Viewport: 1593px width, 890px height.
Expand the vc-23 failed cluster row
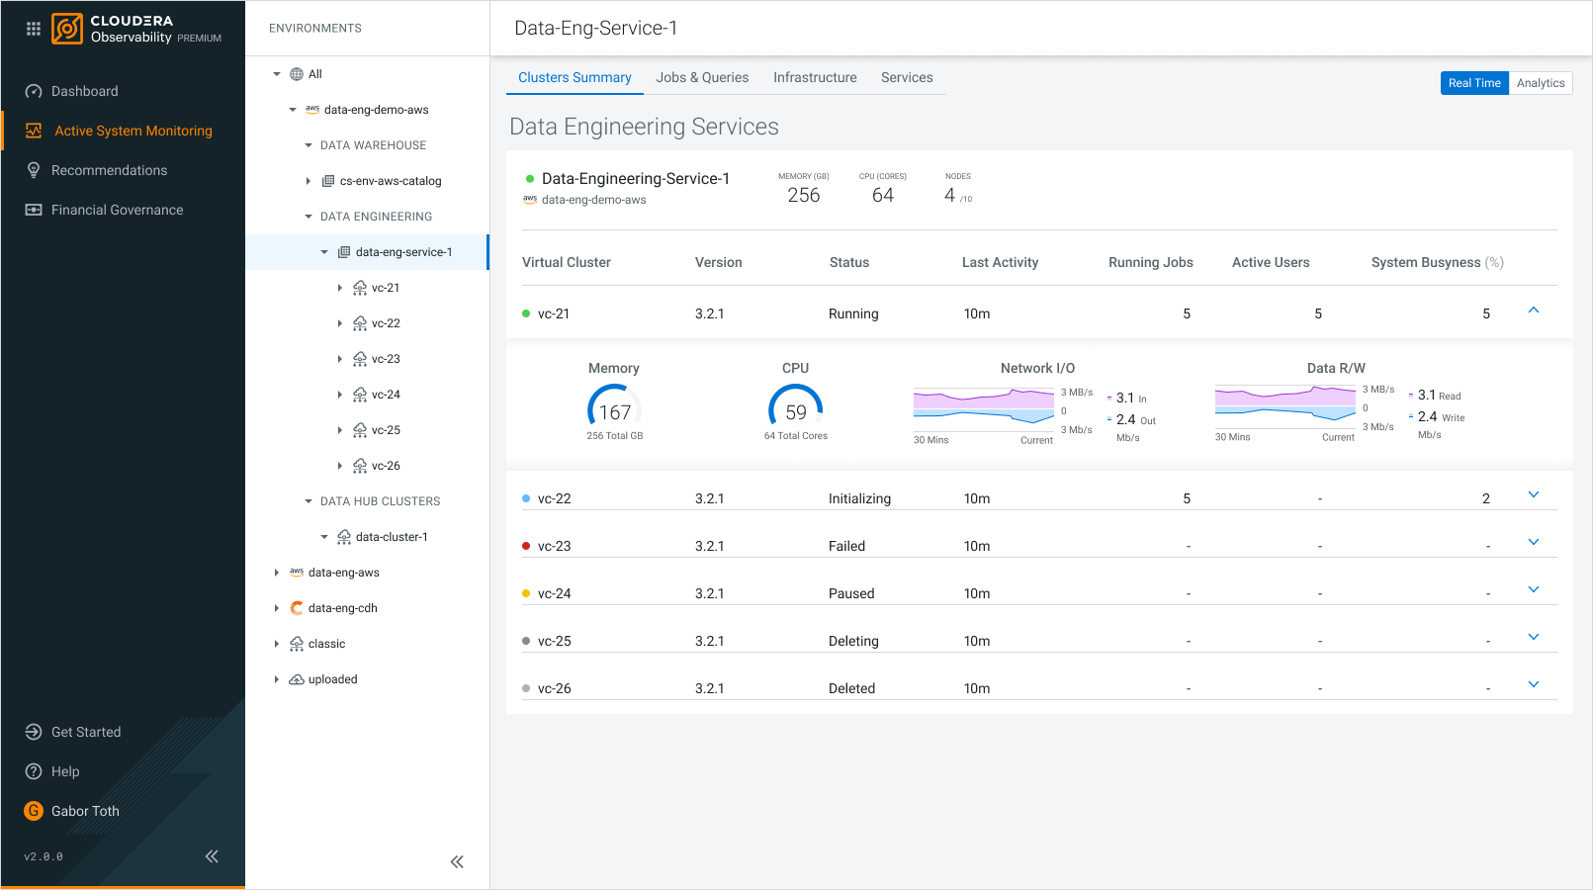click(1534, 542)
